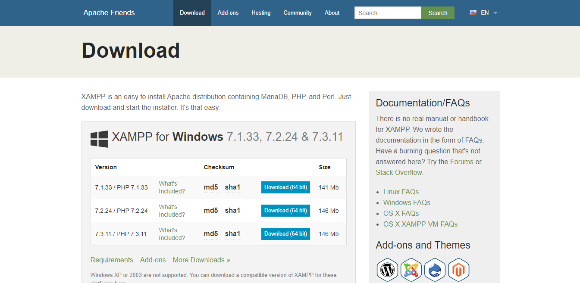This screenshot has height=283, width=580.
Task: Open the Drupal add-on icon
Action: click(x=435, y=270)
